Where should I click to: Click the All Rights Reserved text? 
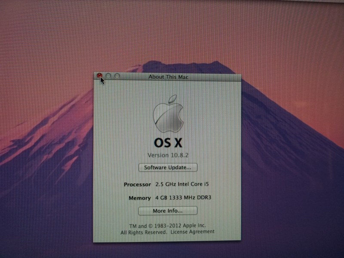(x=144, y=232)
